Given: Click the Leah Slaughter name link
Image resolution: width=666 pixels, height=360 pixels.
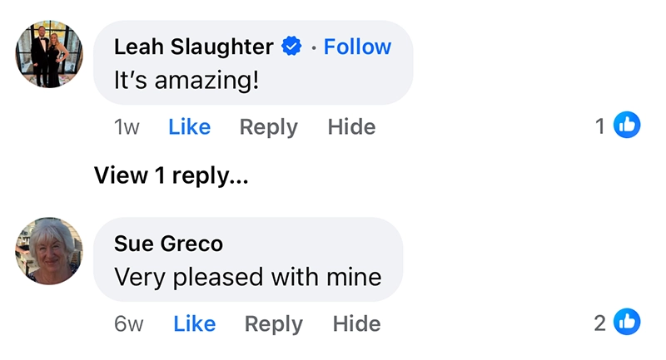Looking at the screenshot, I should (x=193, y=47).
